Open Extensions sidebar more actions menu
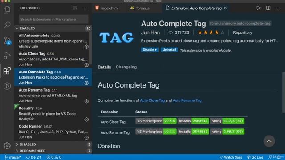Screen dimensions: 285x160 [x=84, y=8]
